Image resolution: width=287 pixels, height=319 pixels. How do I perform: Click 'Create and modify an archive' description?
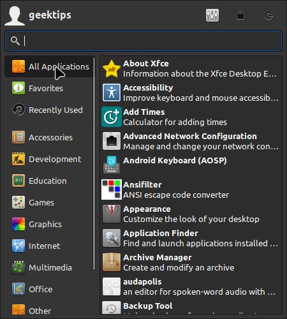coord(179,268)
